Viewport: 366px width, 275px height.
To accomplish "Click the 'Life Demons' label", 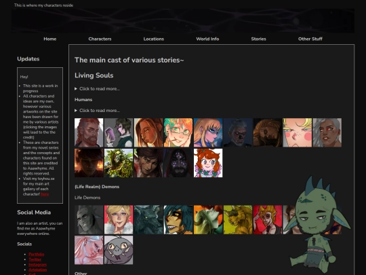I will pos(87,198).
